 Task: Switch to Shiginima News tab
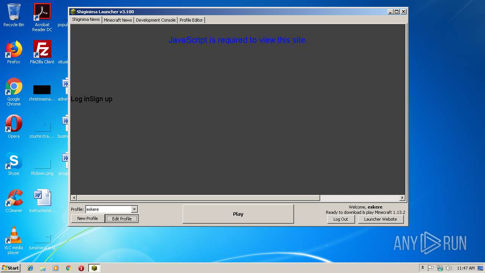86,19
